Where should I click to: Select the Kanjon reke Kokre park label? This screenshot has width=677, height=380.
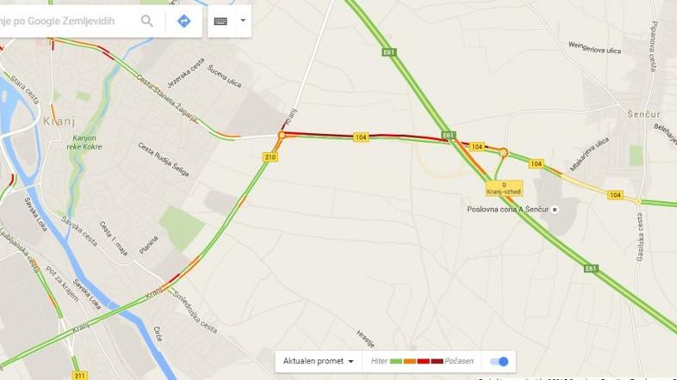coord(84,142)
